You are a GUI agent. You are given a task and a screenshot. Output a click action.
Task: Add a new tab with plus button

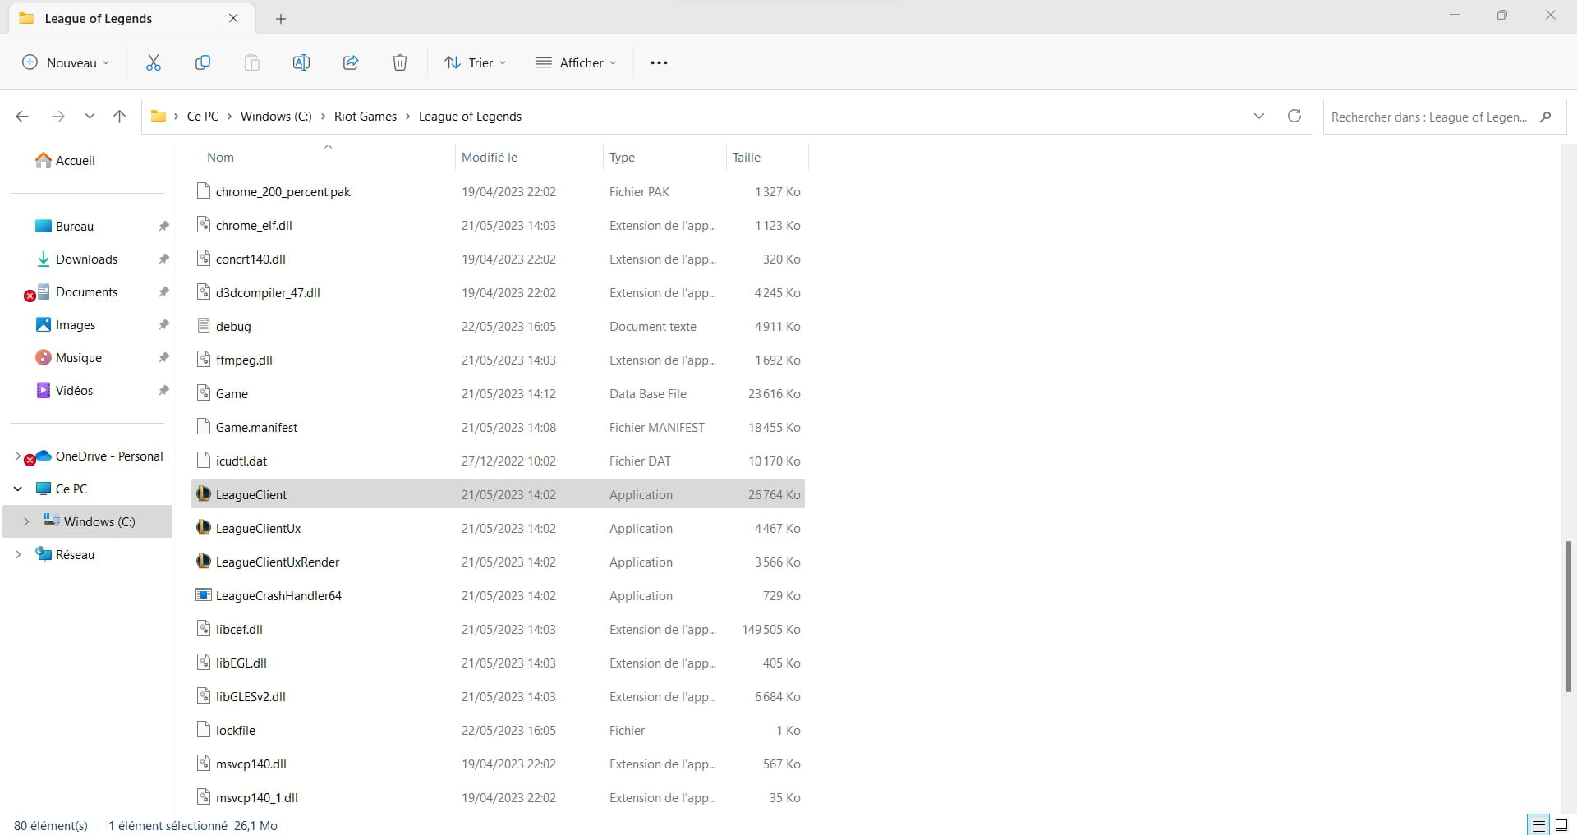[281, 18]
